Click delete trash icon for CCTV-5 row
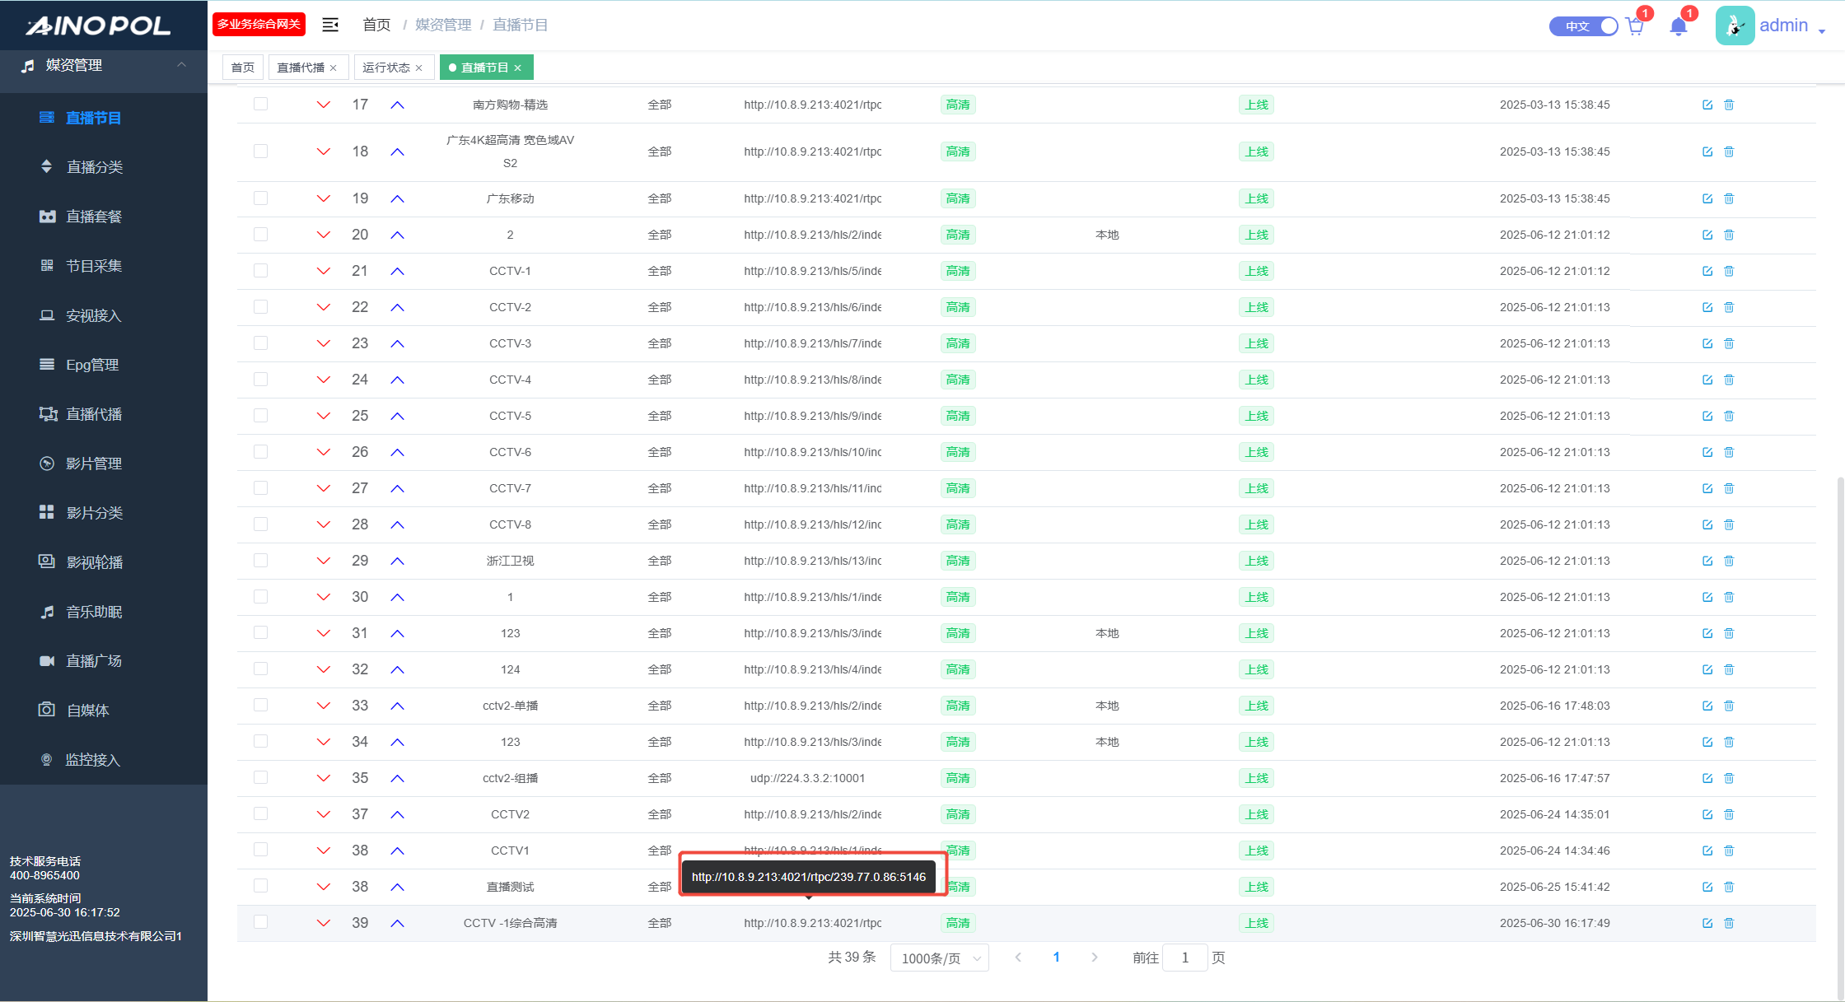Viewport: 1845px width, 1002px height. coord(1729,416)
